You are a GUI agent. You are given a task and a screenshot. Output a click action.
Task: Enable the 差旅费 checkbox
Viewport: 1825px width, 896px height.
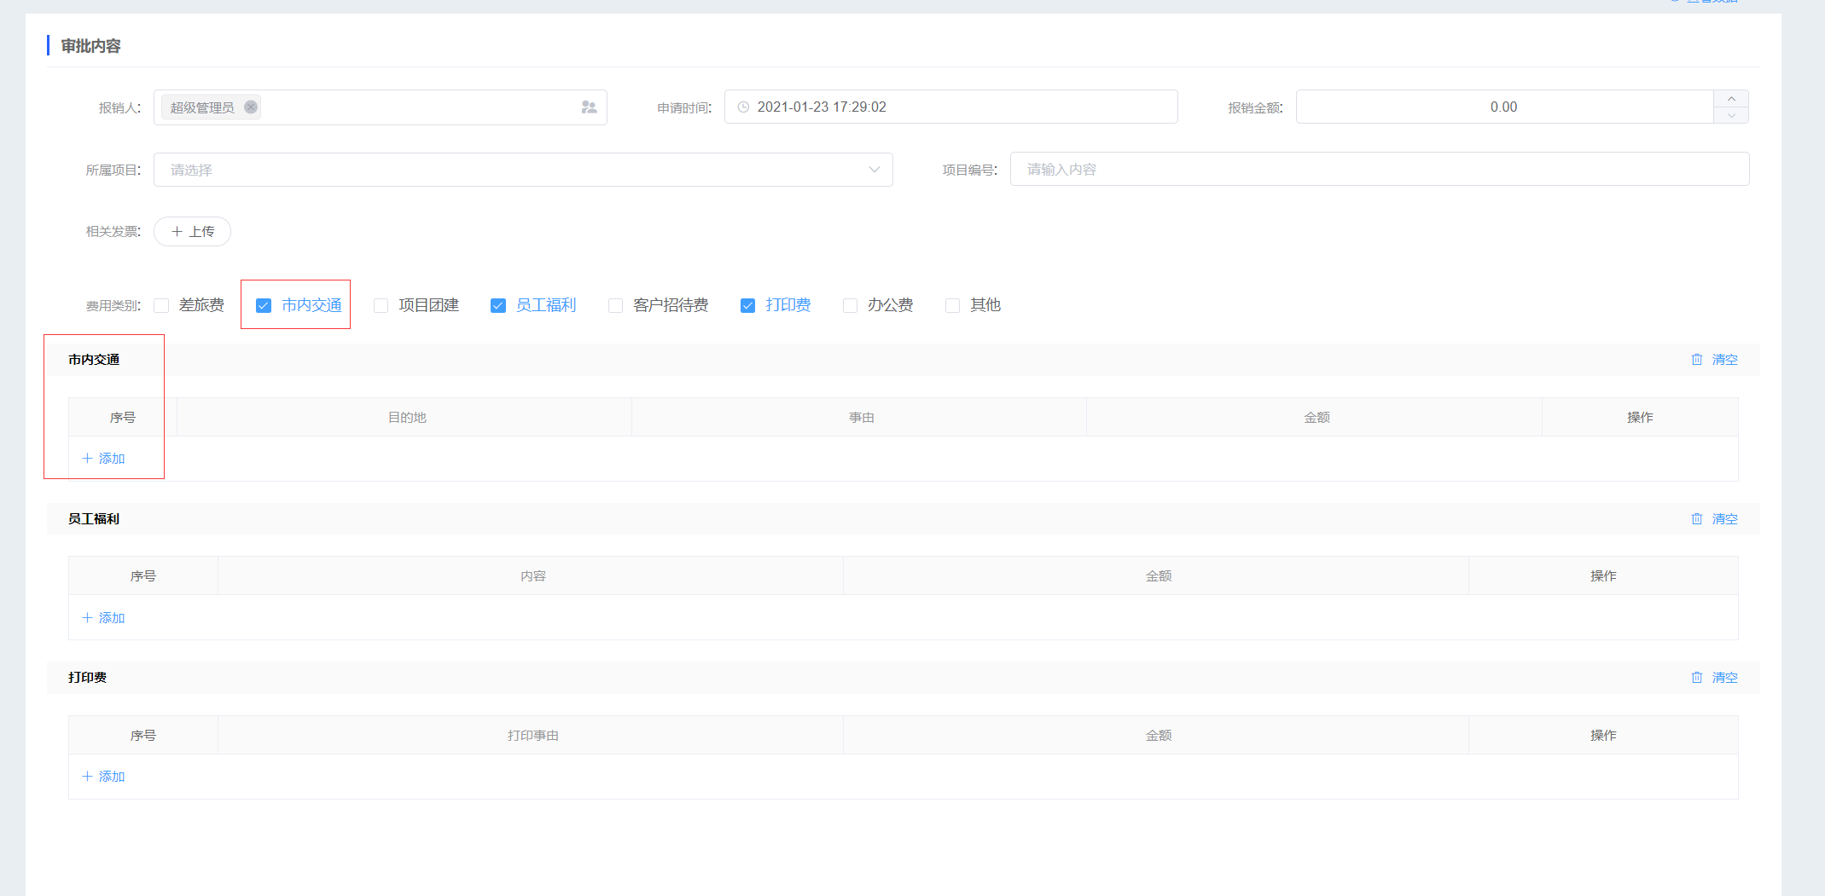coord(161,306)
